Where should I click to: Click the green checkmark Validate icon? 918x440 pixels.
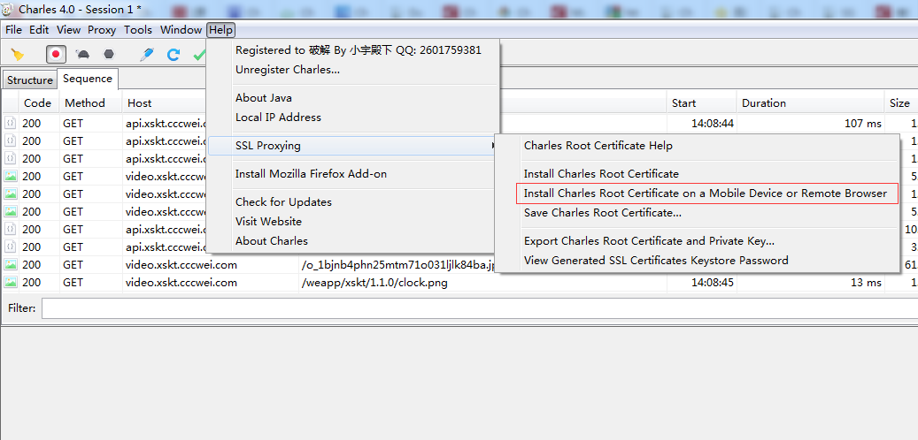(x=199, y=55)
